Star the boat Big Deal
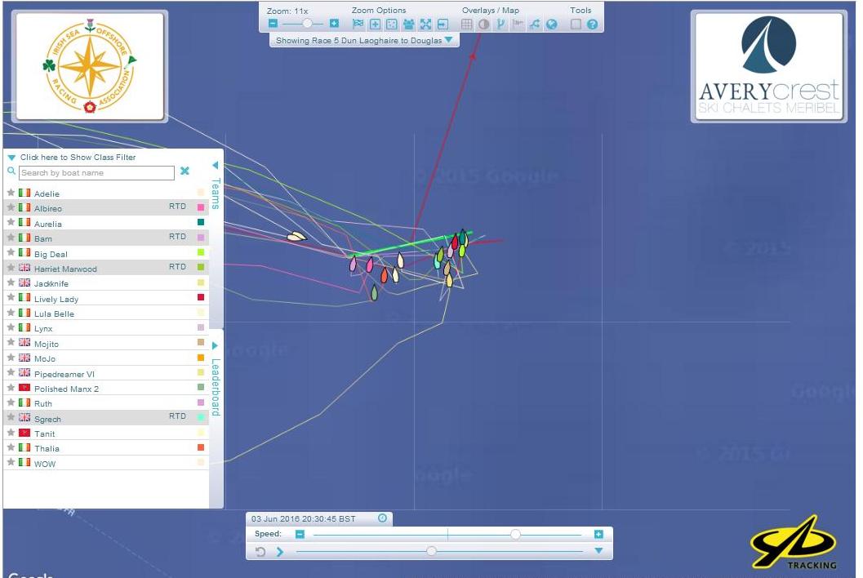863x578 pixels. click(11, 252)
